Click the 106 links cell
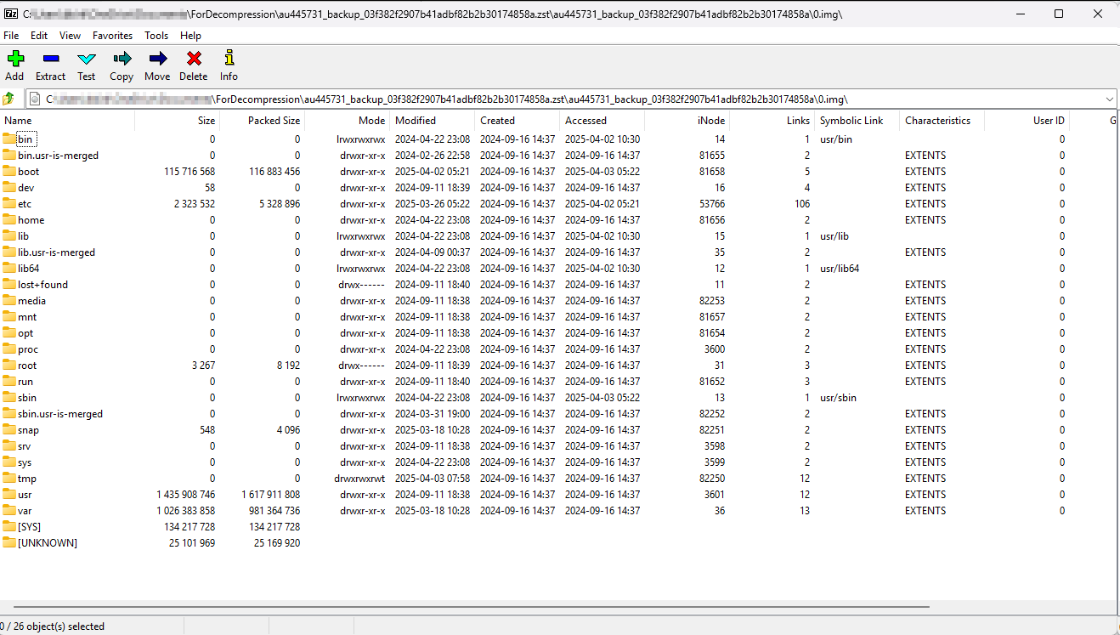The width and height of the screenshot is (1120, 635). pyautogui.click(x=802, y=204)
